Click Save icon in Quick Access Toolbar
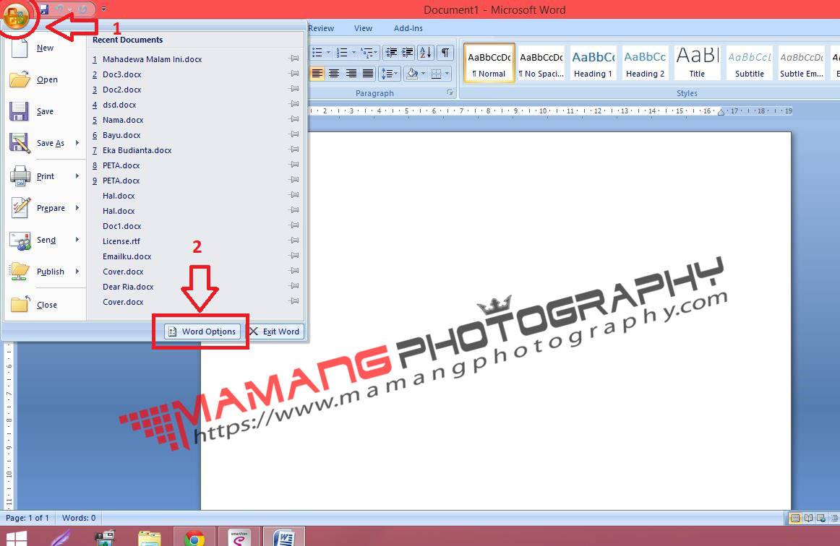The image size is (840, 546). [x=44, y=9]
